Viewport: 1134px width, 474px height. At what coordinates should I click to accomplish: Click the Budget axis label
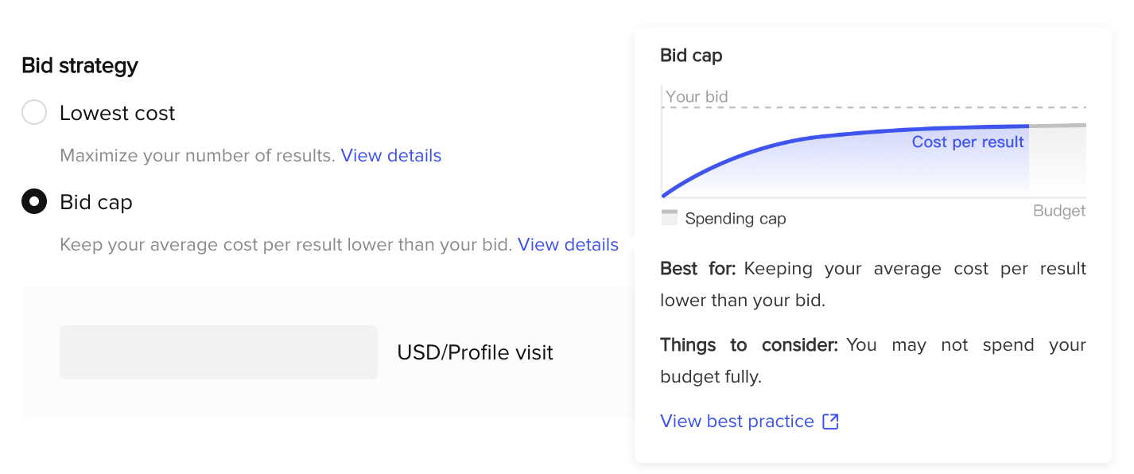(x=1059, y=211)
